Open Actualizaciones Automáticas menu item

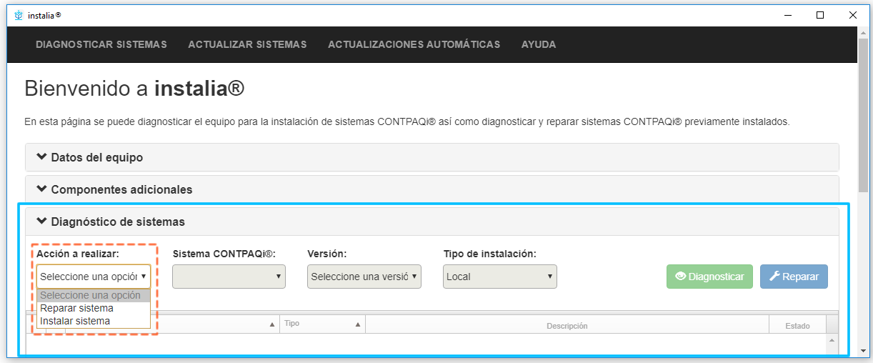[414, 44]
